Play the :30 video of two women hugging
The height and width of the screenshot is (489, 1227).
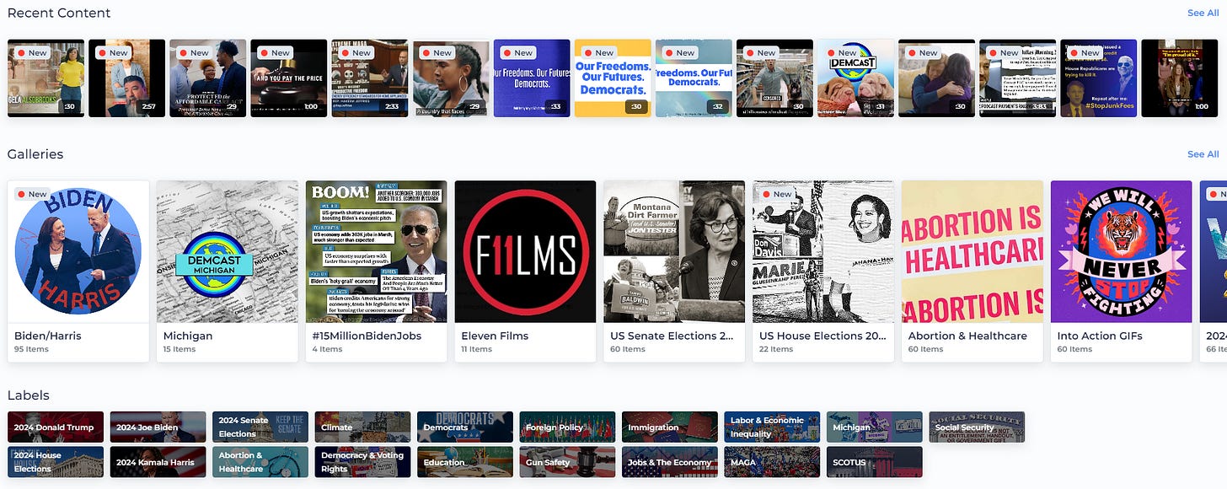(x=935, y=78)
